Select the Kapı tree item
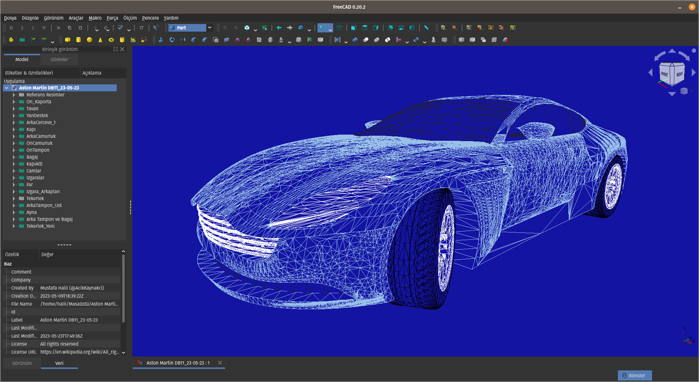This screenshot has height=382, width=699. 31,129
